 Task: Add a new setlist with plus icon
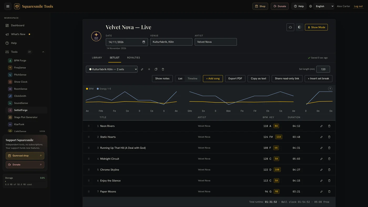point(149,69)
